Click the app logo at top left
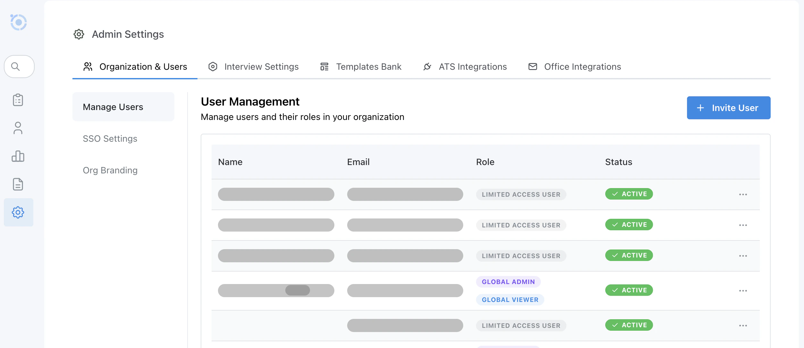 [x=19, y=22]
